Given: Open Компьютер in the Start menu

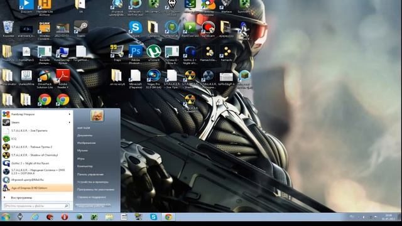Looking at the screenshot, I should (x=85, y=166).
